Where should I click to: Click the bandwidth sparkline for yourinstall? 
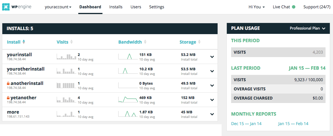pyautogui.click(x=128, y=56)
